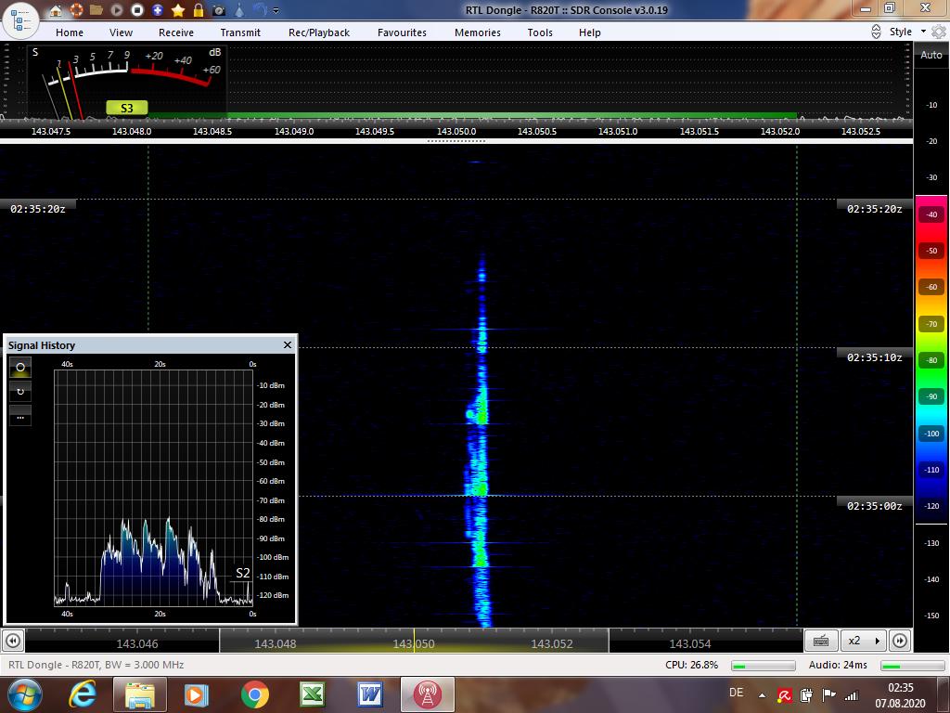Click the blue plus add receiver icon
Viewport: 950px width, 713px height.
pos(158,9)
